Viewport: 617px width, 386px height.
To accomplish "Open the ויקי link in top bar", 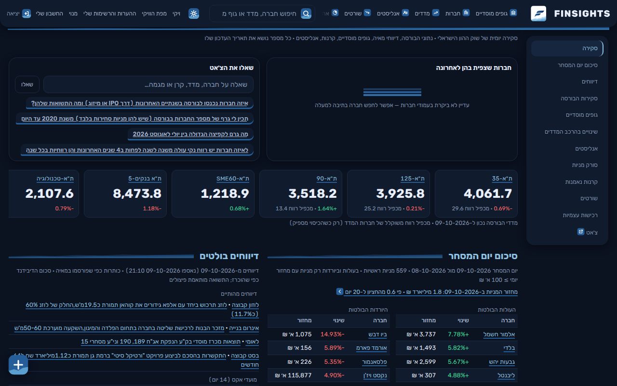I will coord(176,14).
